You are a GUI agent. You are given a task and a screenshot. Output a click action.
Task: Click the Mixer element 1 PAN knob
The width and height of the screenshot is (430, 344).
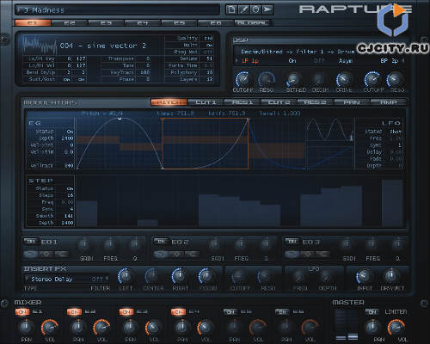[x=26, y=327]
